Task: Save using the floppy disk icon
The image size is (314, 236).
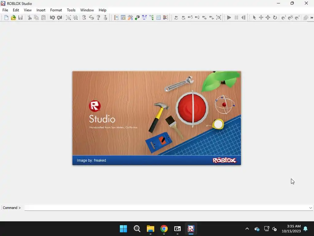Action: click(20, 18)
